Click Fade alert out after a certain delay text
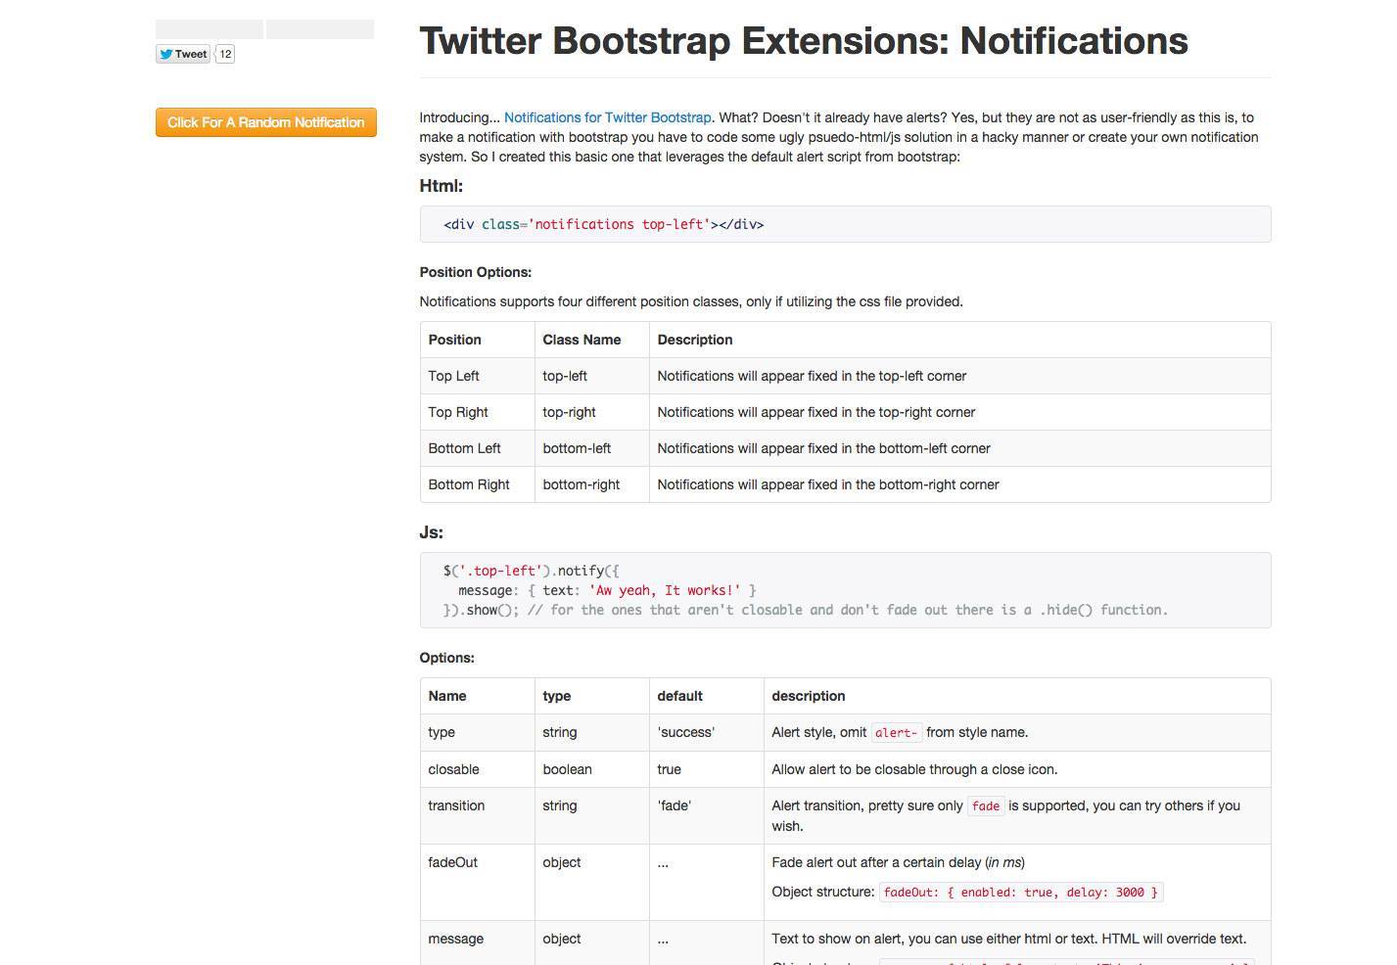 click(898, 862)
